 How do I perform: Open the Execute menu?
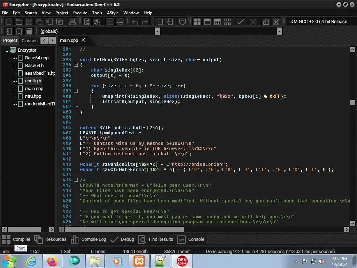click(x=80, y=13)
